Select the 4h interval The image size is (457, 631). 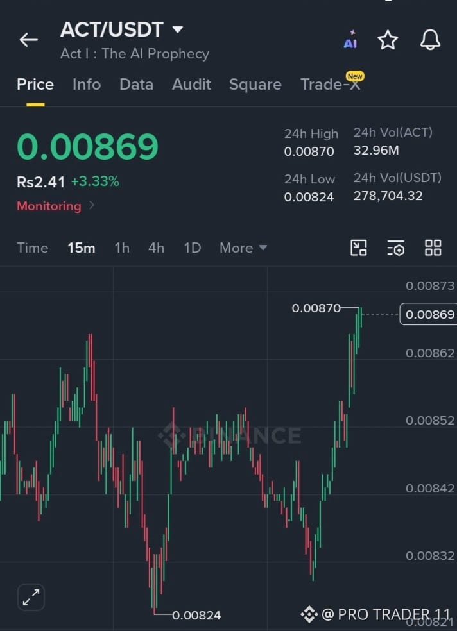[x=156, y=248]
